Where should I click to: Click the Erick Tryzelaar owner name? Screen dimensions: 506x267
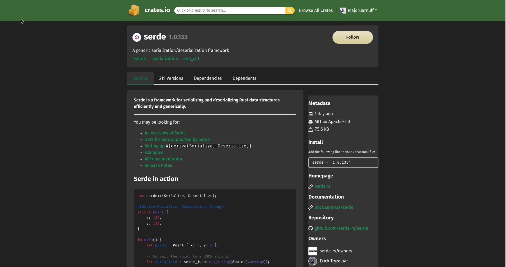click(334, 261)
